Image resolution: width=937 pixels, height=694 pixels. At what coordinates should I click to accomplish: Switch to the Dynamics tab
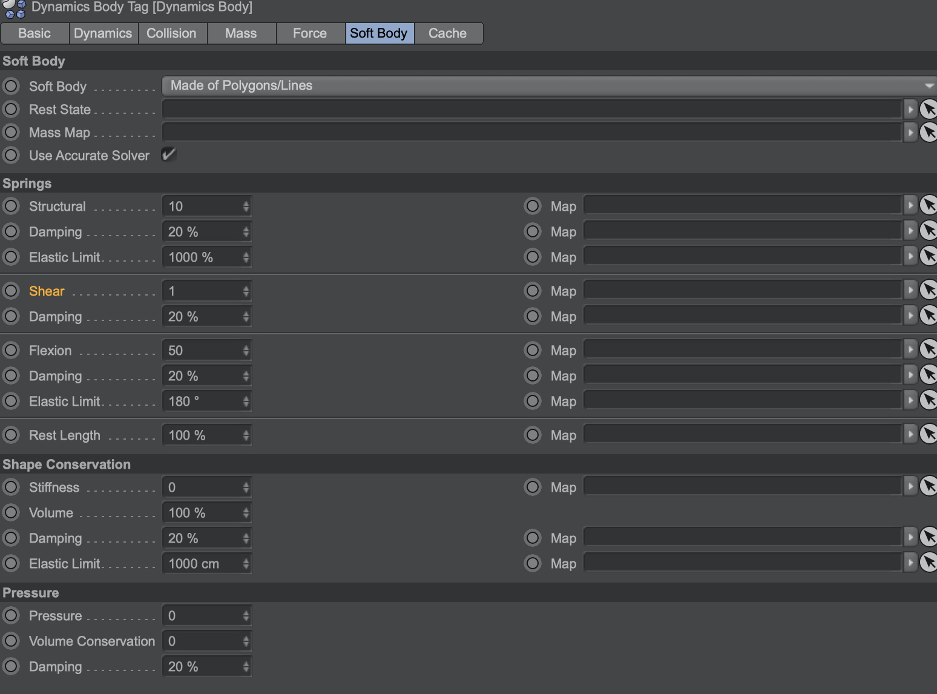[x=104, y=33]
